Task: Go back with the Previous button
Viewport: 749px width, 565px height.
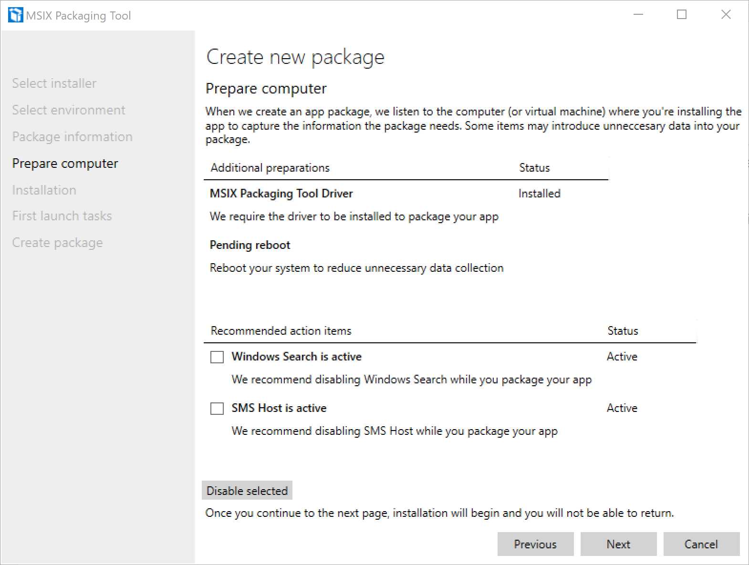Action: 535,544
